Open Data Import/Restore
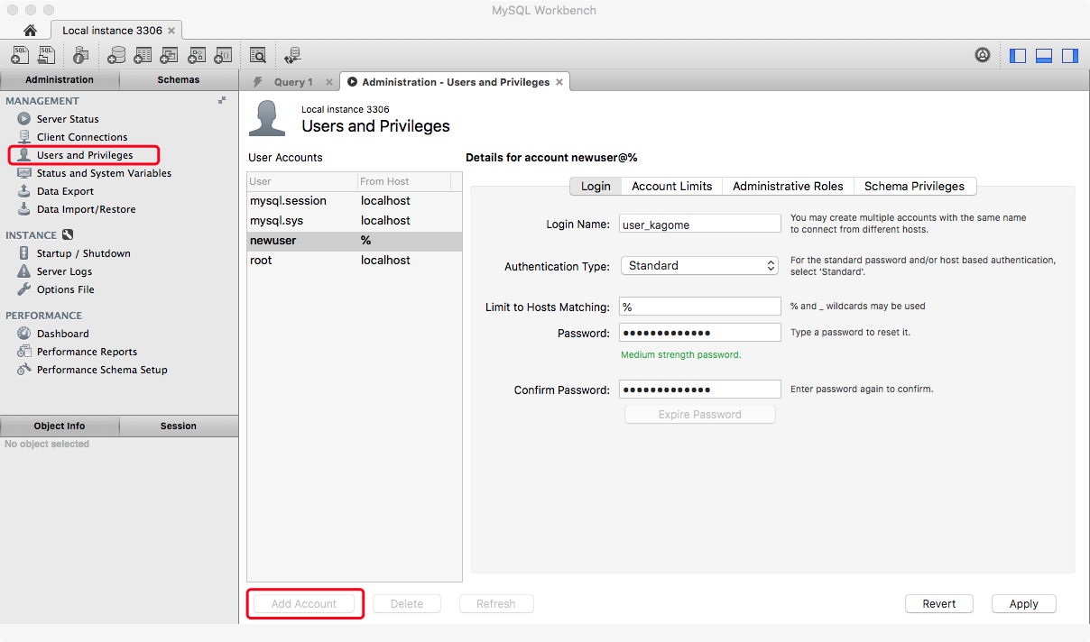1090x642 pixels. (86, 209)
